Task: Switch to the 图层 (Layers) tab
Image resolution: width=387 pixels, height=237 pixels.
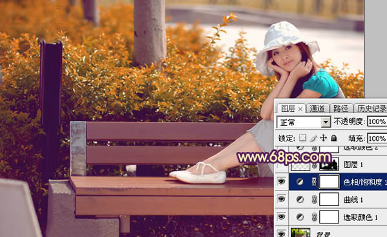Action: tap(288, 108)
